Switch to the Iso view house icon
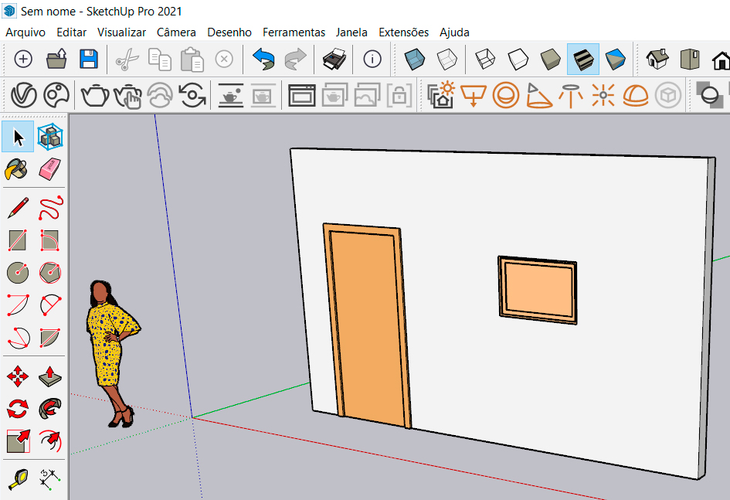 tap(657, 60)
